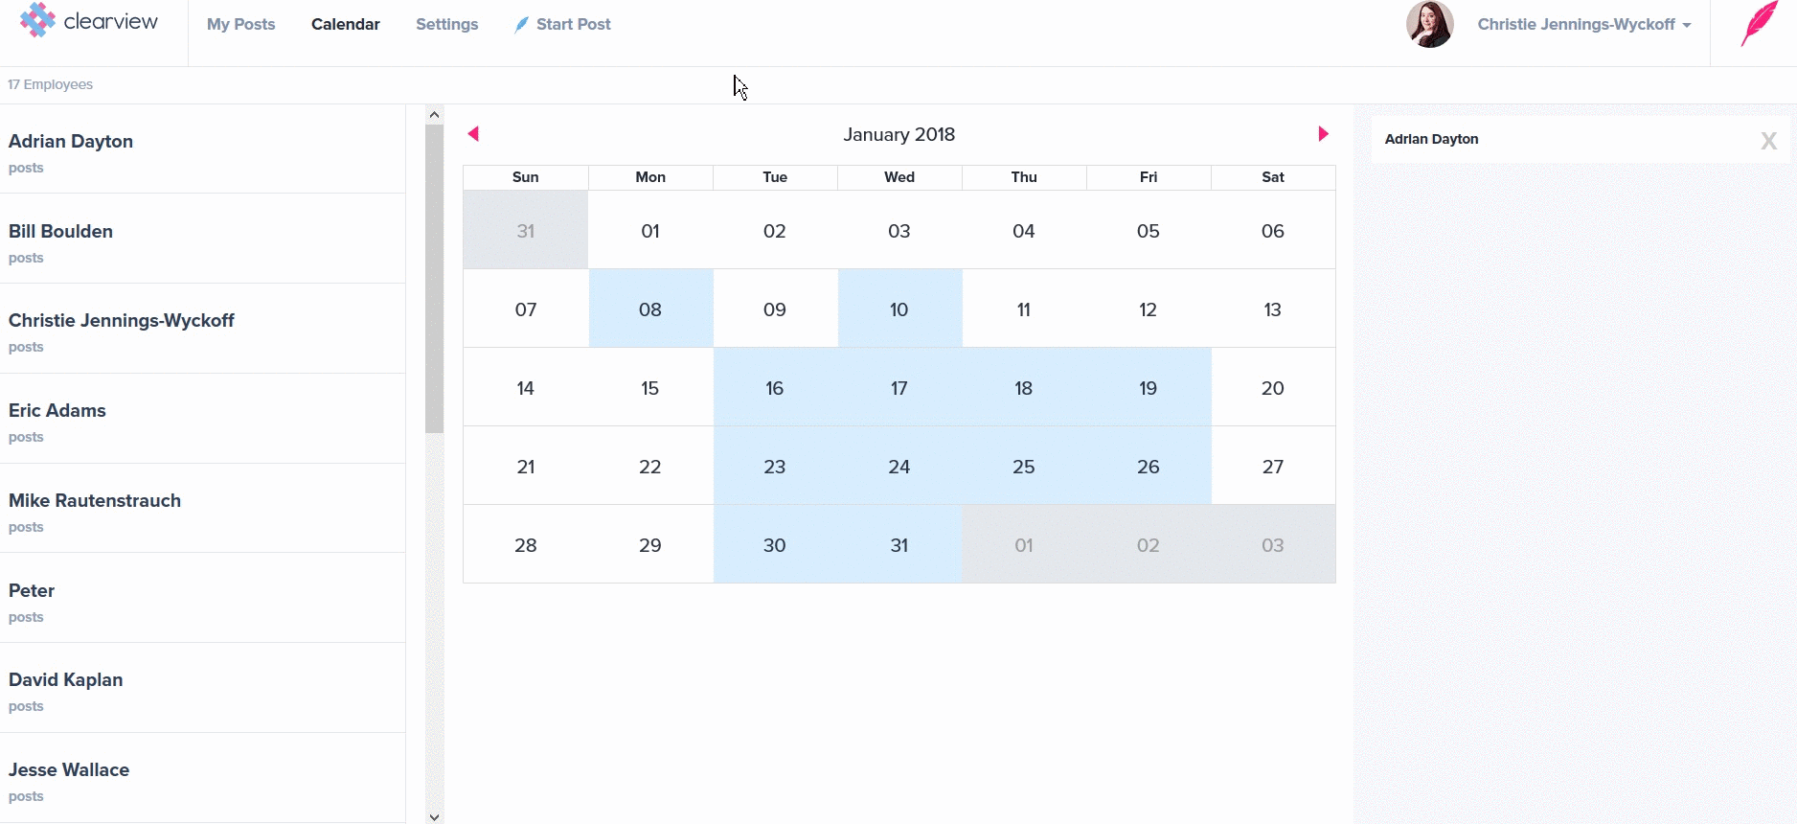Go to previous month with left arrow
This screenshot has width=1797, height=824.
tap(473, 134)
